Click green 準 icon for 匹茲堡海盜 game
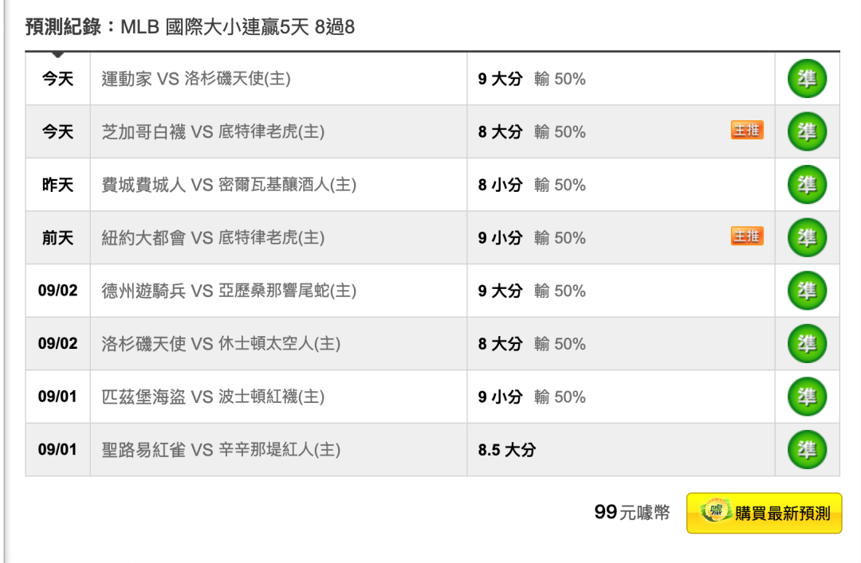Image resolution: width=861 pixels, height=563 pixels. click(x=807, y=397)
